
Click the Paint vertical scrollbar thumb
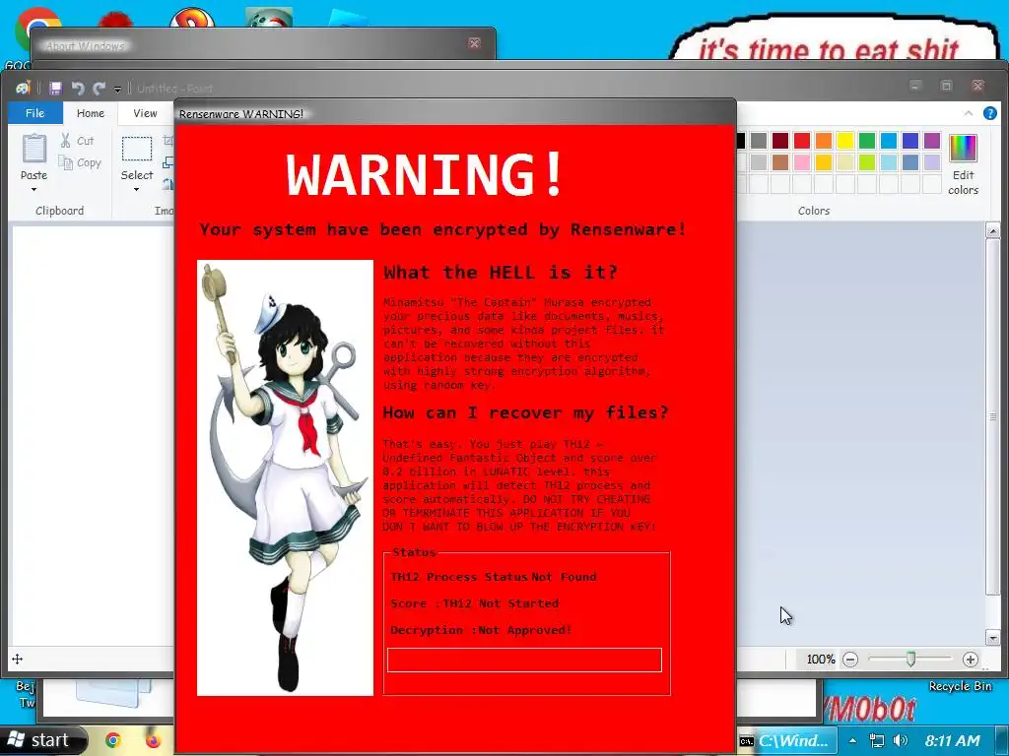pos(993,417)
